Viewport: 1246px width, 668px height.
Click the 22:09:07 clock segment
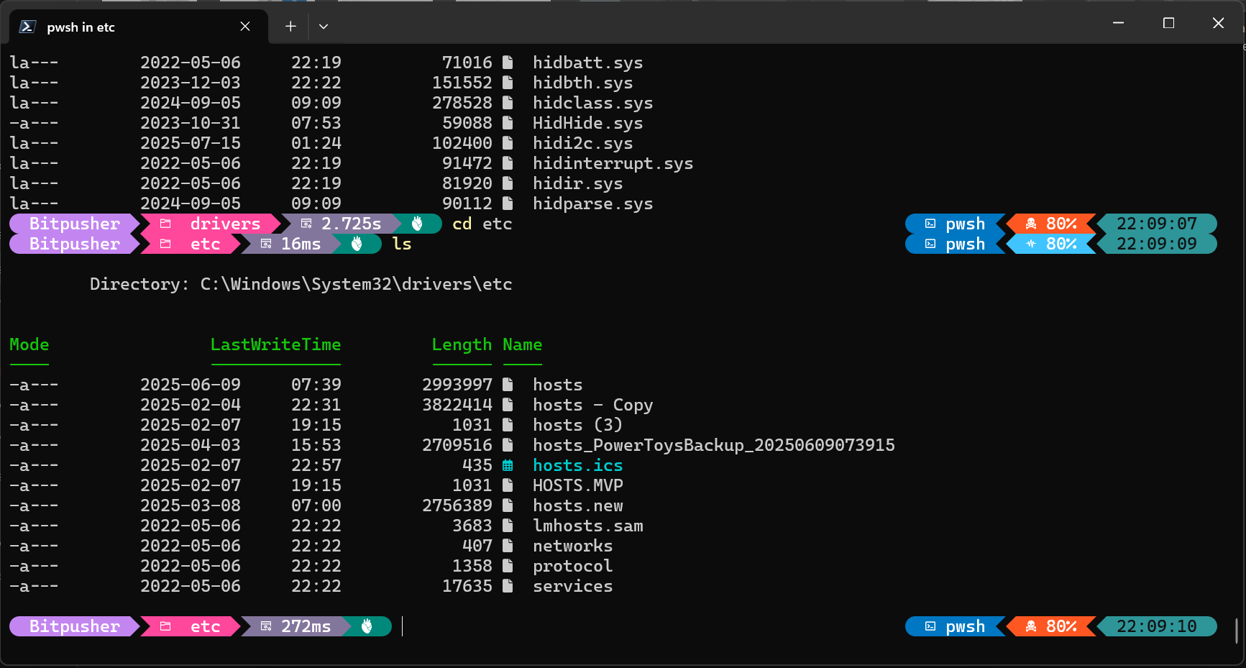1156,224
